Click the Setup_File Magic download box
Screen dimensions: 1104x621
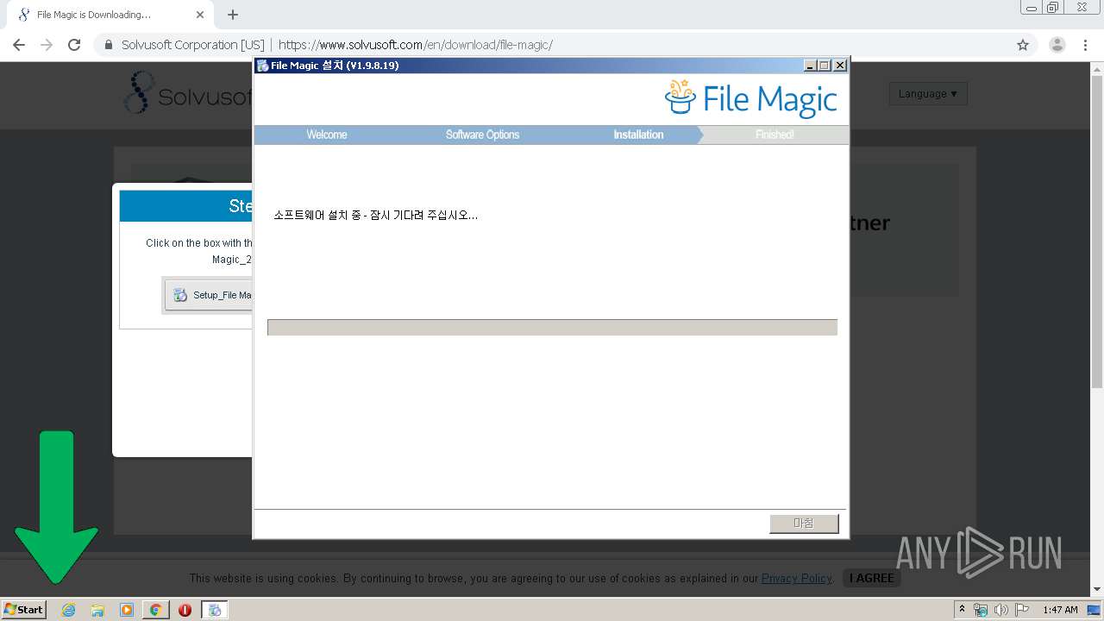click(209, 295)
